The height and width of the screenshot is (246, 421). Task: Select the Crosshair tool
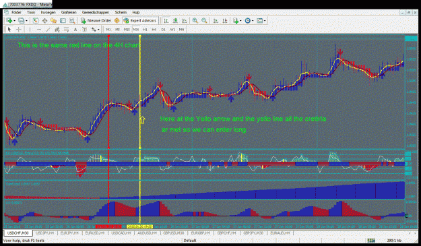19,30
